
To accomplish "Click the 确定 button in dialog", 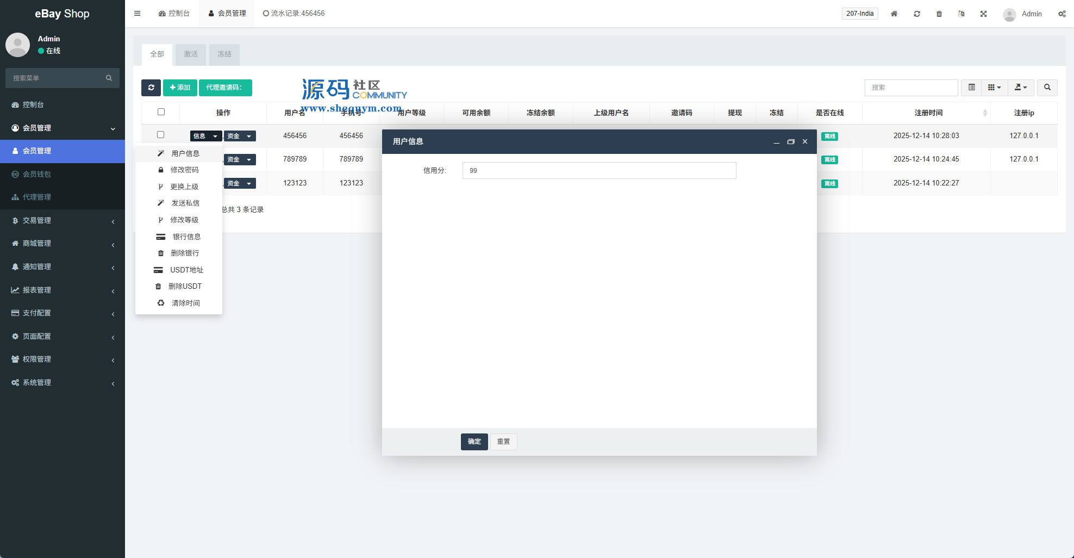I will [474, 442].
